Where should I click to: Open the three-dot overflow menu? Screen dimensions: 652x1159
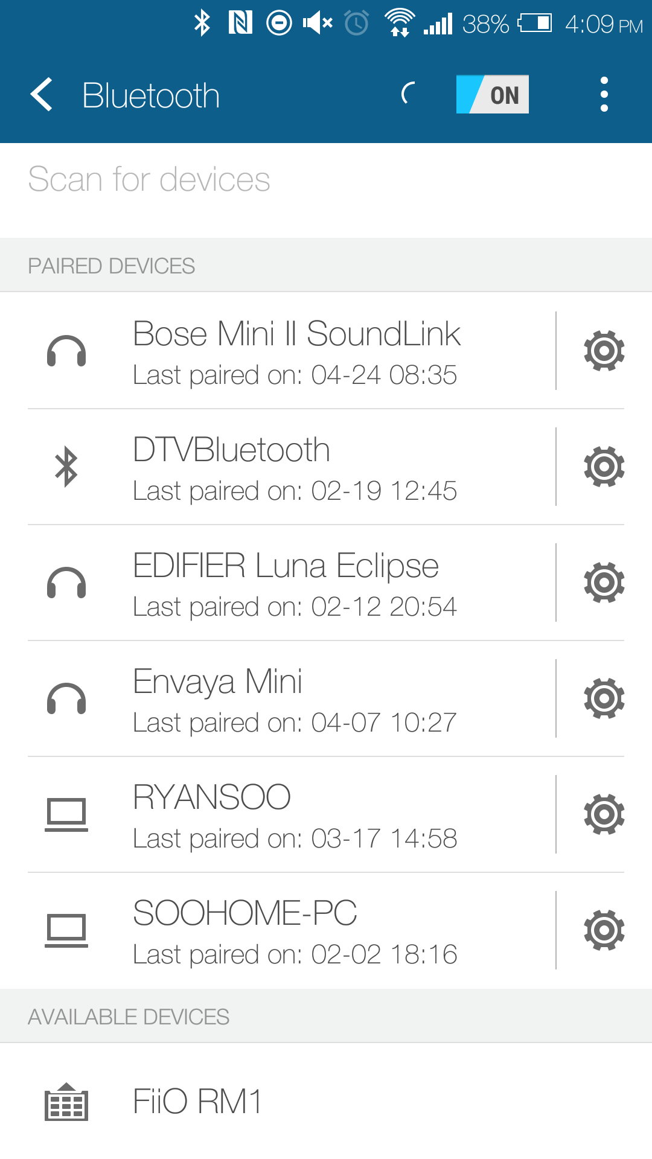[x=604, y=95]
